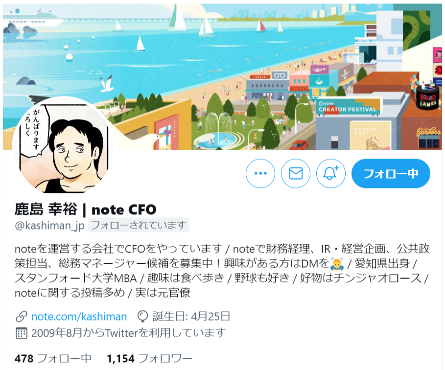445x370 pixels.
Task: Click the bowing person emoji in bio
Action: [337, 264]
